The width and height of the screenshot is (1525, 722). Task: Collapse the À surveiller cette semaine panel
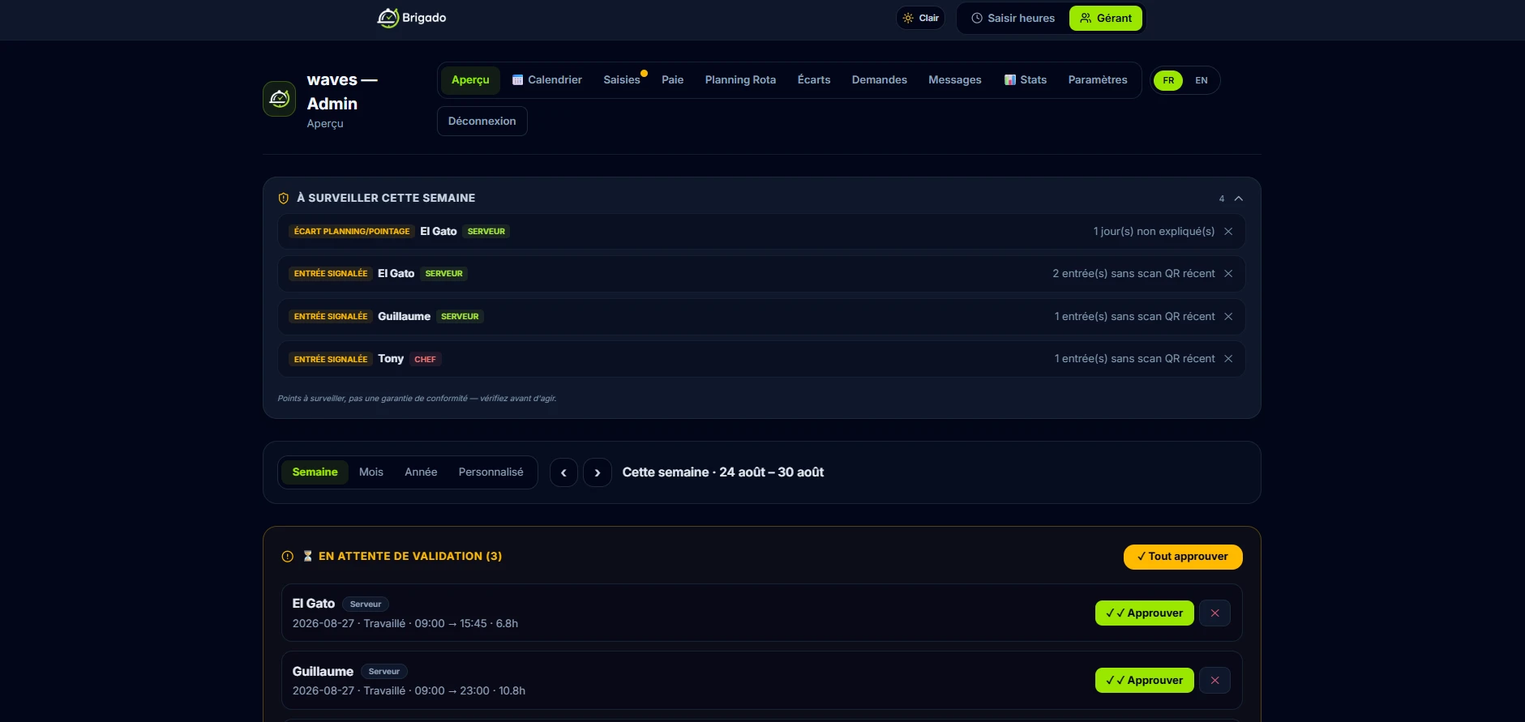pos(1239,199)
